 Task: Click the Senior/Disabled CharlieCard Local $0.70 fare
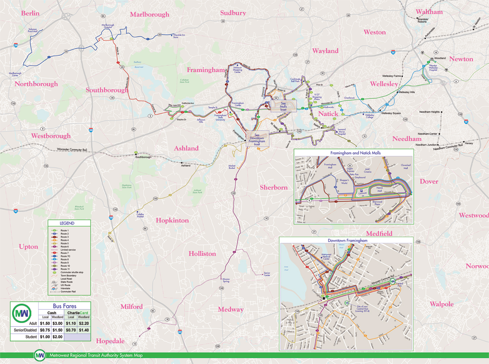coord(71,330)
